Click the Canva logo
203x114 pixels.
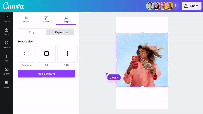[13, 6]
